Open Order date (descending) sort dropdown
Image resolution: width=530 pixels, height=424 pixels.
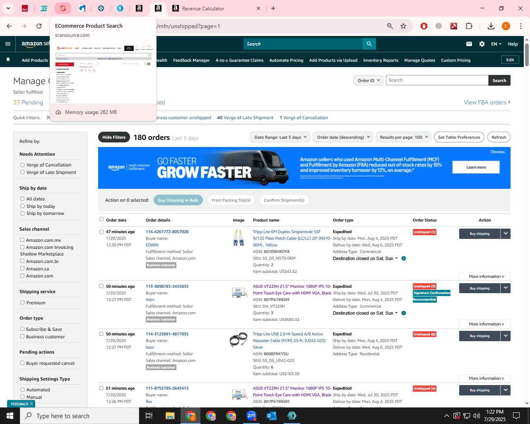coord(343,137)
